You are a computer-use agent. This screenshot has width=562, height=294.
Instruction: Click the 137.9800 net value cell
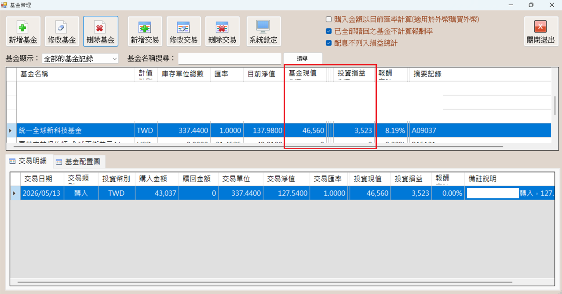tap(263, 130)
